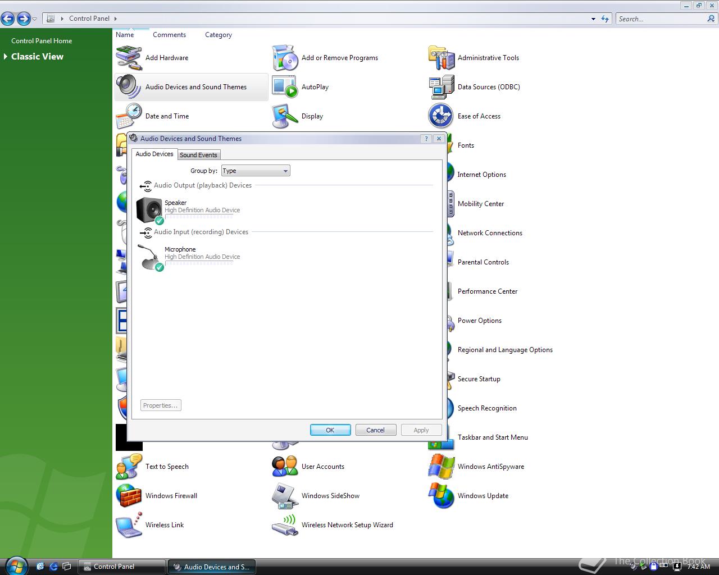
Task: Expand the address bar history dropdown
Action: click(593, 19)
